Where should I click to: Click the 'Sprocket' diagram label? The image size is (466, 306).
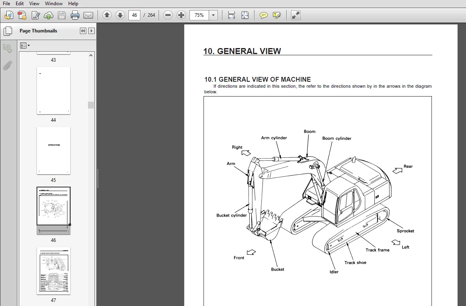coord(405,231)
